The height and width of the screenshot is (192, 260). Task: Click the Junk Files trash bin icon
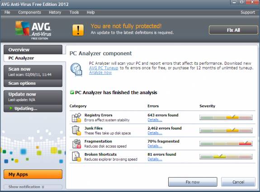click(76, 130)
